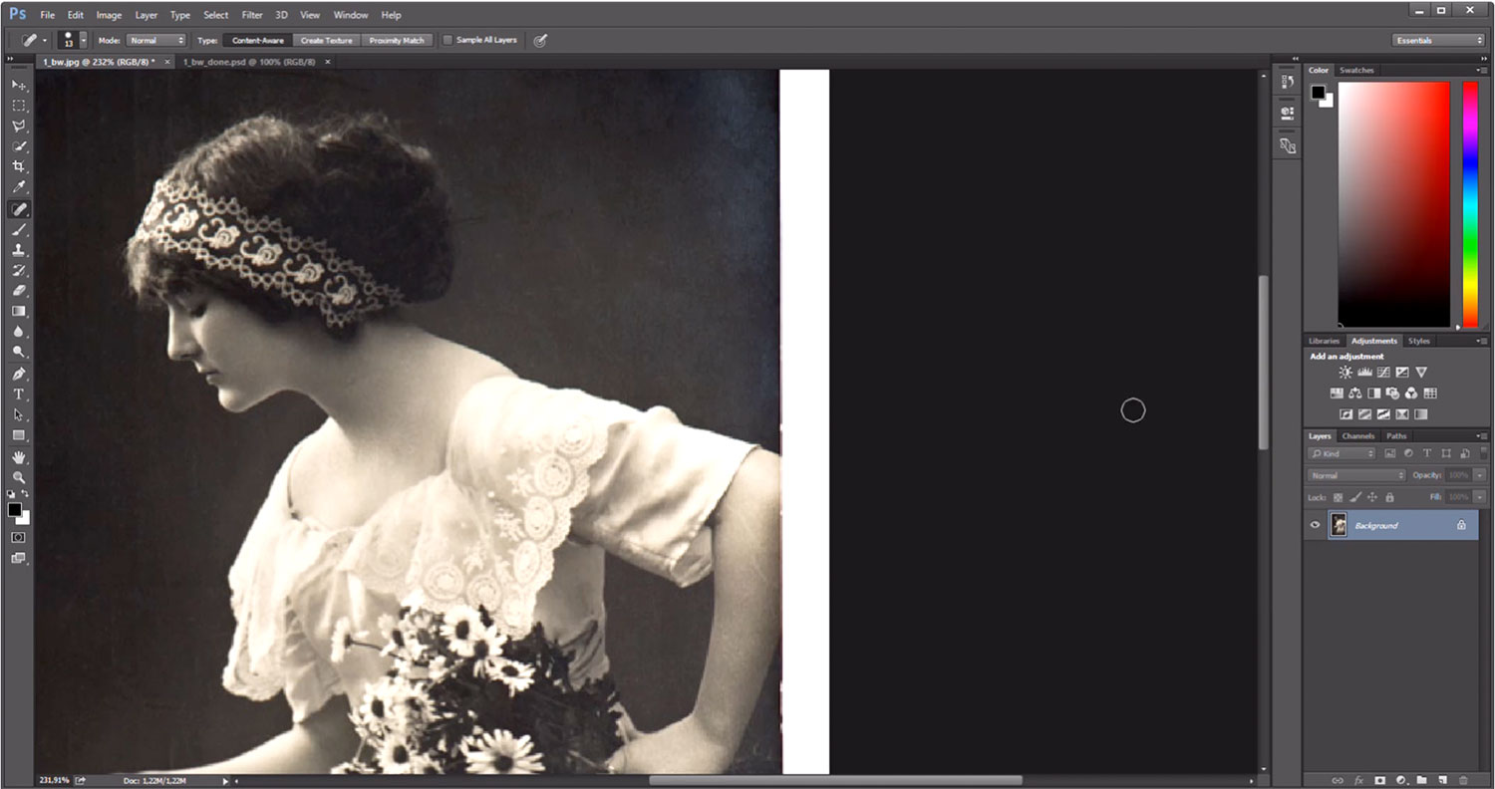Hide the Background layer with eye icon

coord(1316,525)
